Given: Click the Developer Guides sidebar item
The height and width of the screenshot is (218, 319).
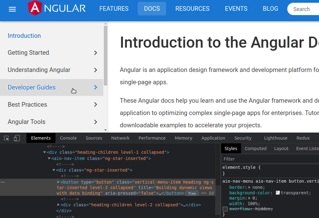Looking at the screenshot, I should coord(51,88).
